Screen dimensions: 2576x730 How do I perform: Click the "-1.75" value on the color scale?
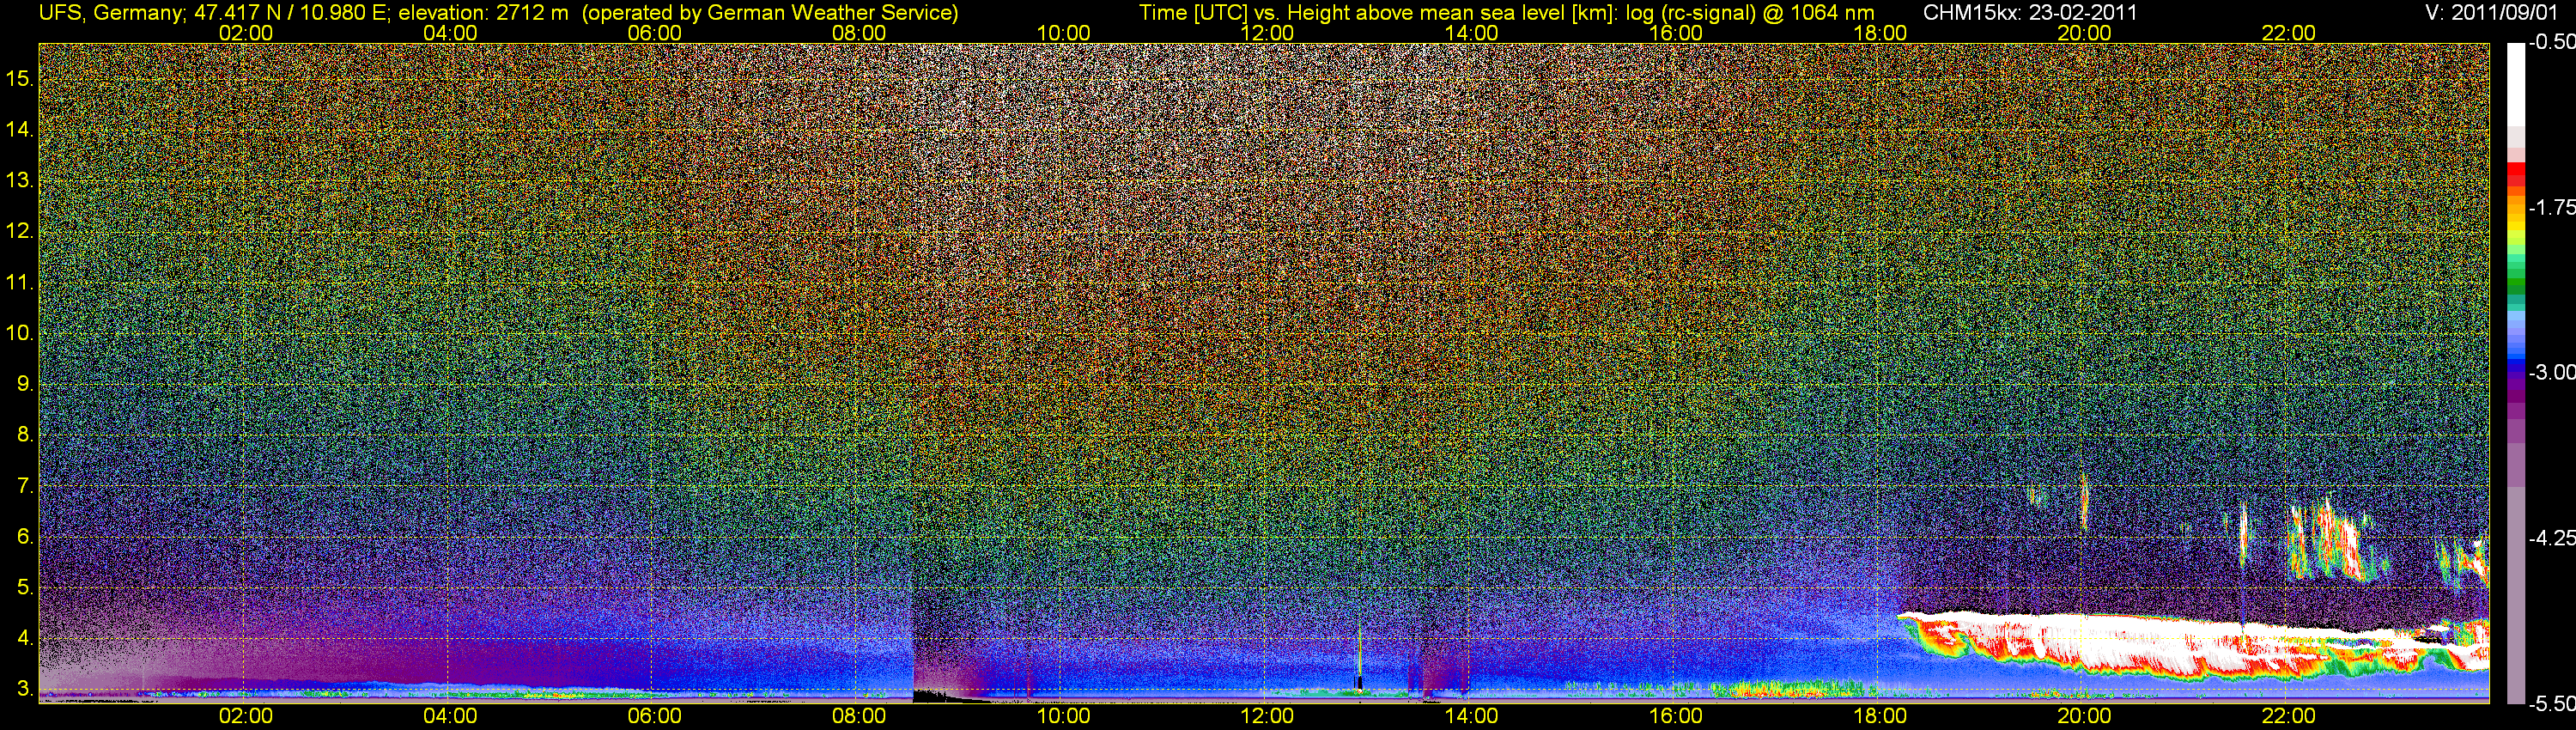2552,208
